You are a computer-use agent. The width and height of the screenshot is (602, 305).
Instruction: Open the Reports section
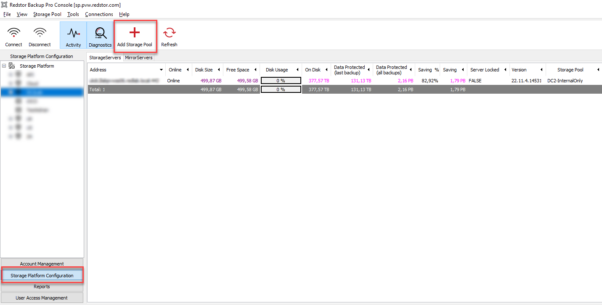point(42,287)
